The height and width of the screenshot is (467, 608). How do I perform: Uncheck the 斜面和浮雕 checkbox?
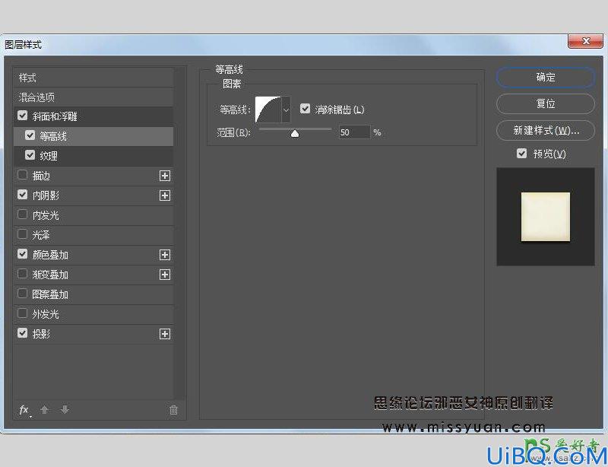23,116
